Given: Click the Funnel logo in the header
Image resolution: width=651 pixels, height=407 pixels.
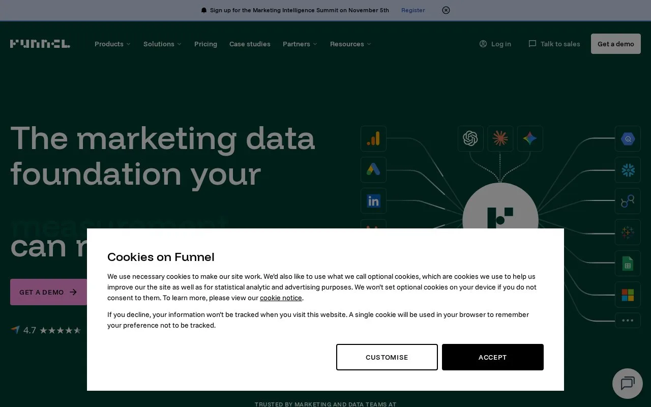Looking at the screenshot, I should click(x=40, y=44).
